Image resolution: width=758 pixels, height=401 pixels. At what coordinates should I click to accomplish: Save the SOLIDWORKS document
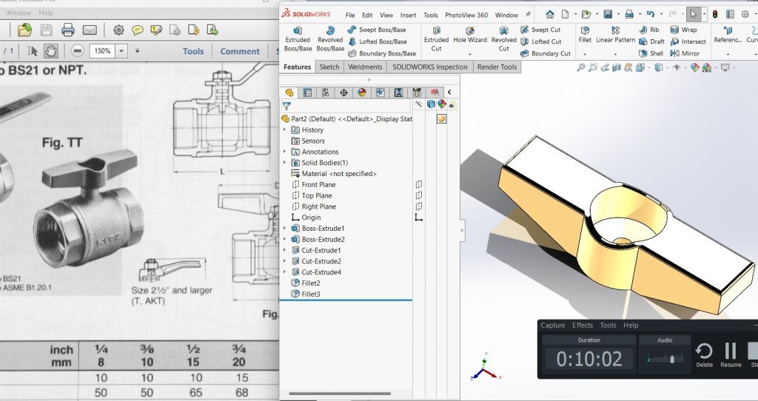click(608, 15)
